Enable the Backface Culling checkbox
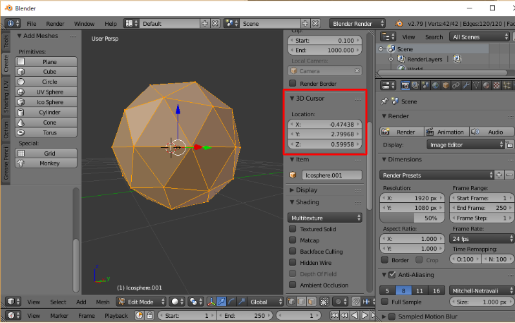 (x=292, y=251)
